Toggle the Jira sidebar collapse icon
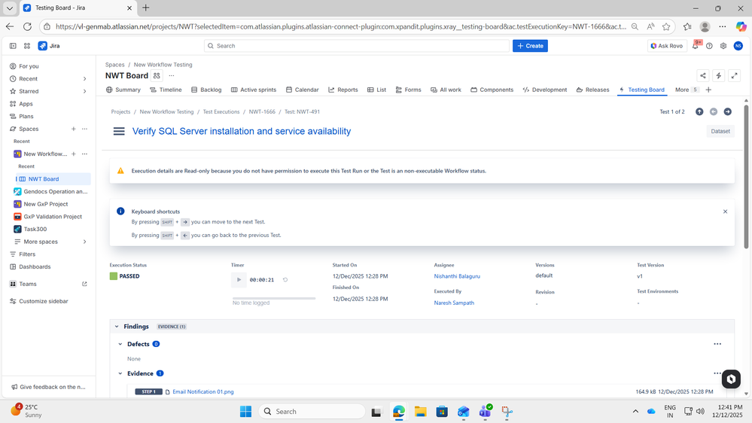This screenshot has height=423, width=752. pos(13,46)
